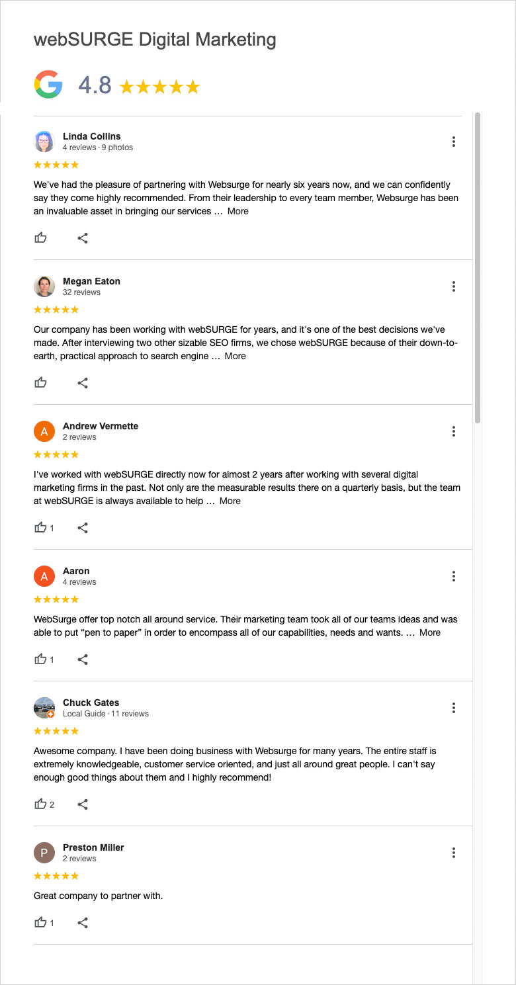
Task: Show more of Aaron's review
Action: 430,633
